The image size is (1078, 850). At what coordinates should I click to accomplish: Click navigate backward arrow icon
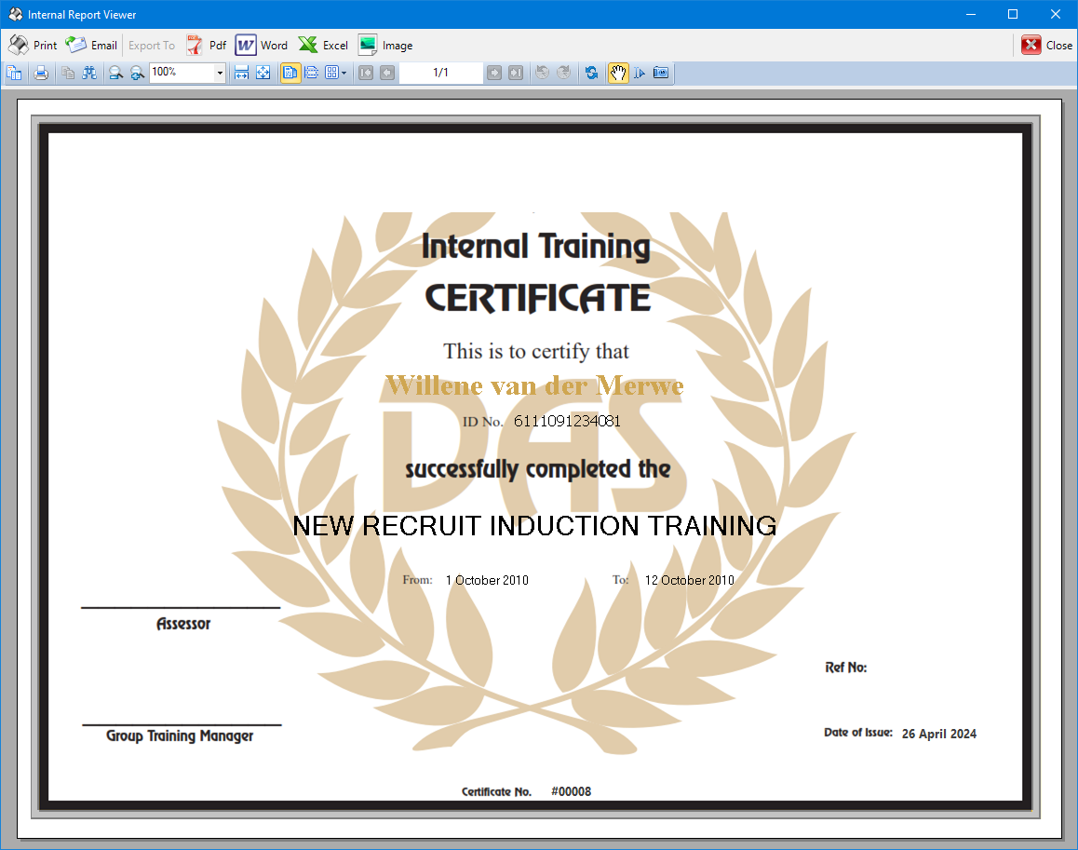[543, 73]
